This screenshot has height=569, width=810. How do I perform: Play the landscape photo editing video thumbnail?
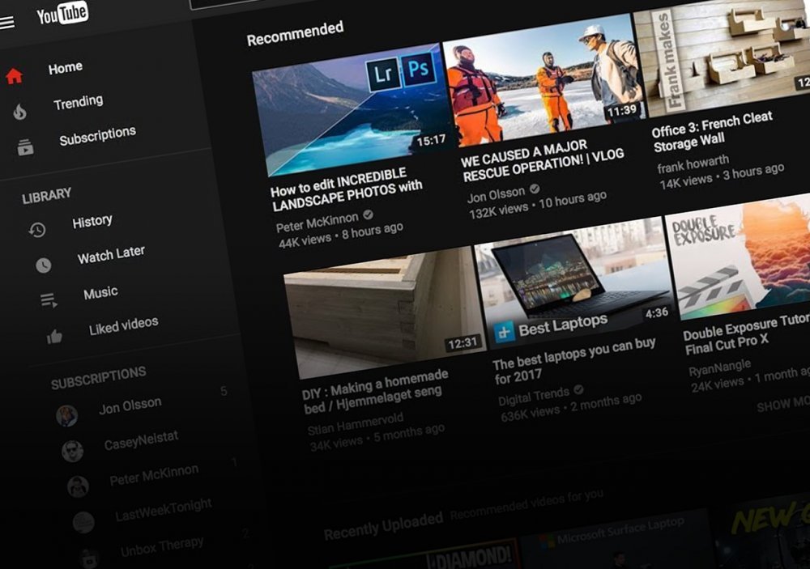click(355, 111)
